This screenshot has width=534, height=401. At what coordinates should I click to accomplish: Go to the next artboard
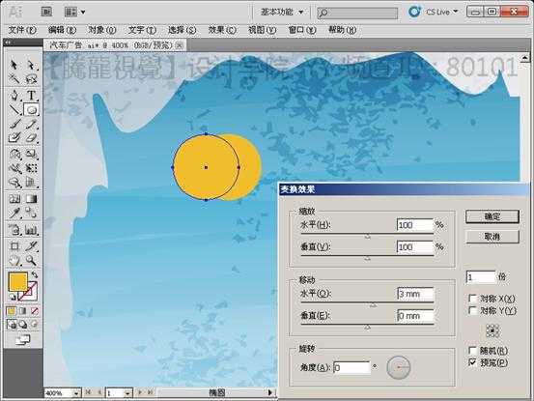[x=140, y=392]
